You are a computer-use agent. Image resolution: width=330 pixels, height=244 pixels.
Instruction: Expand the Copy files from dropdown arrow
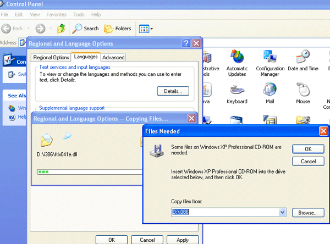pos(282,212)
